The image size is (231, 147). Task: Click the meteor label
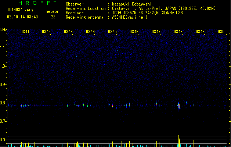pyautogui.click(x=52, y=11)
